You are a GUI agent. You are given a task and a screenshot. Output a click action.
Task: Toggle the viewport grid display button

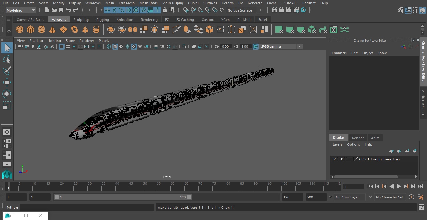coord(62,46)
